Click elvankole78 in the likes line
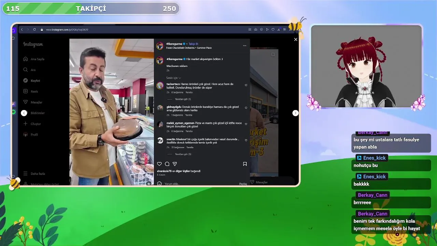437x246 pixels. [164, 171]
